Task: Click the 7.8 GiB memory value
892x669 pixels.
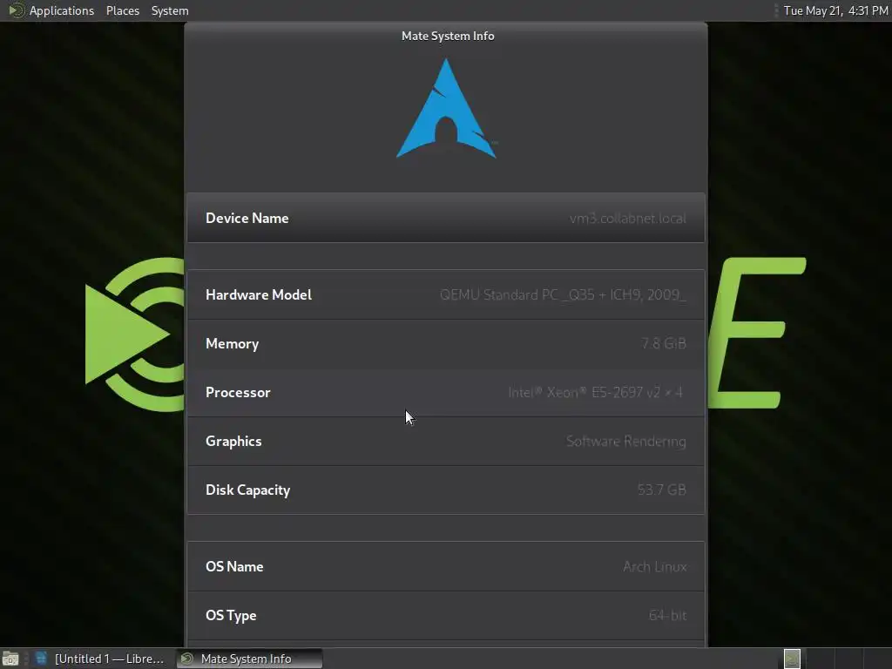Action: [x=663, y=343]
